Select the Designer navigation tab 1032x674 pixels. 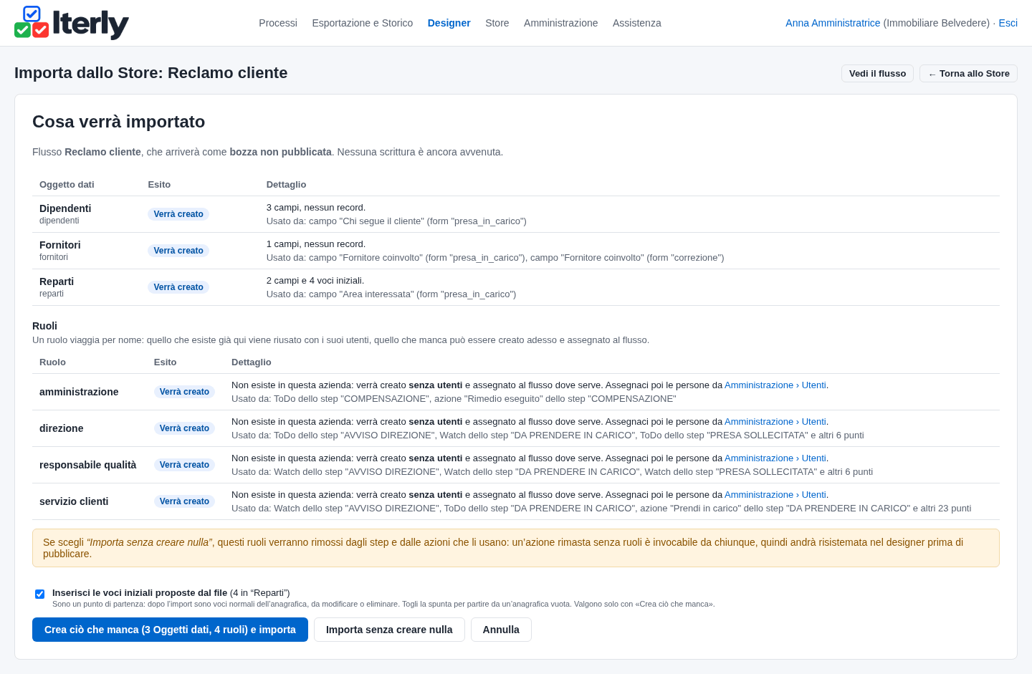click(449, 23)
